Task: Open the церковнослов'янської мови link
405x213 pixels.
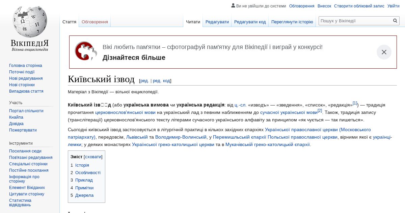Action: (125, 112)
